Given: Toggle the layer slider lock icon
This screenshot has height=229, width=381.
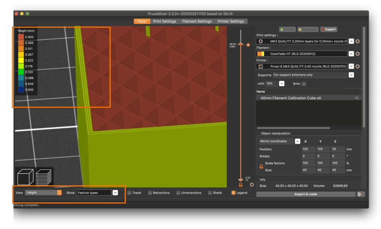Looking at the screenshot, I should click(241, 185).
